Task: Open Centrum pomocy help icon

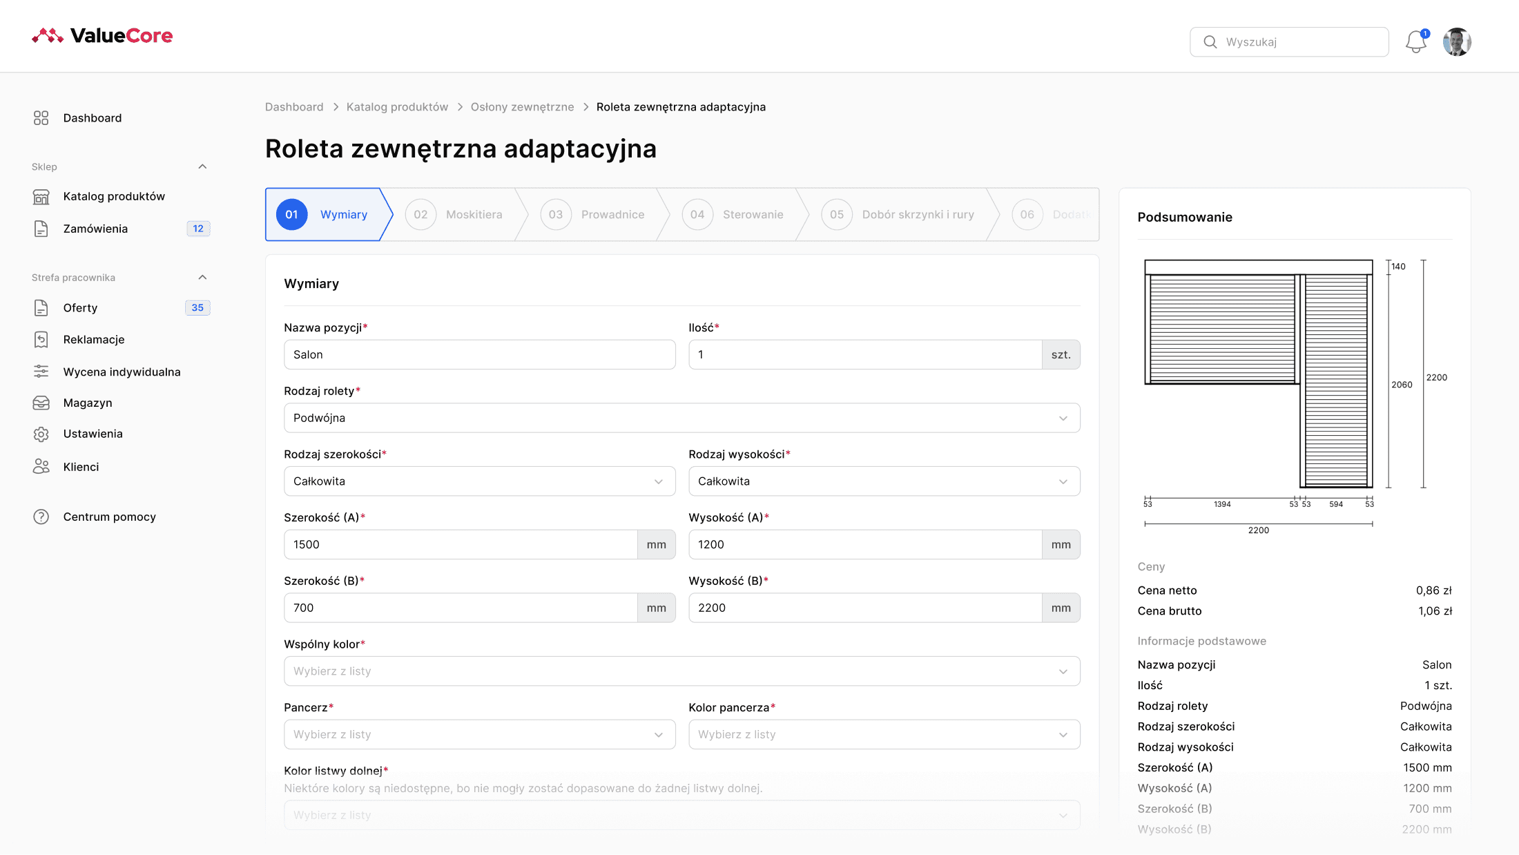Action: 41,516
